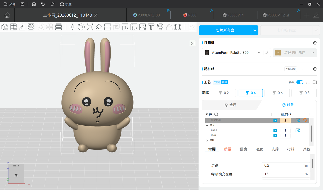Open the 支撑 settings tab
Viewport: 323px width, 190px height.
point(275,149)
